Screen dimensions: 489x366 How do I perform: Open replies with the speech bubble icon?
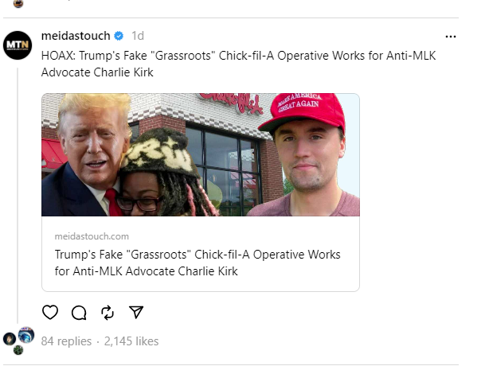pyautogui.click(x=79, y=313)
